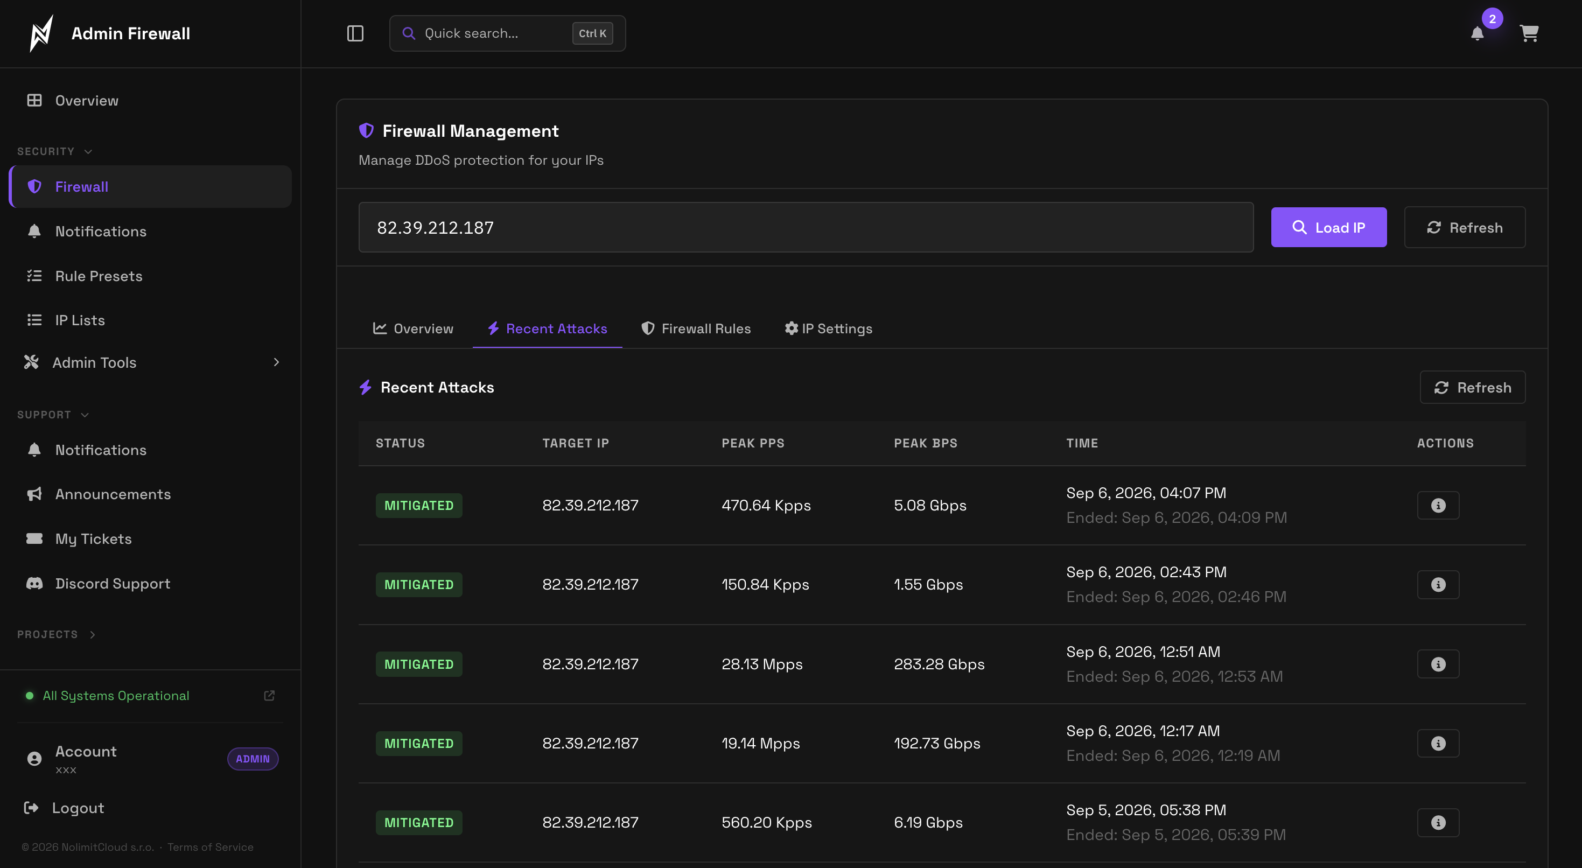The image size is (1582, 868).
Task: Focus the Quick search box
Action: 507,33
